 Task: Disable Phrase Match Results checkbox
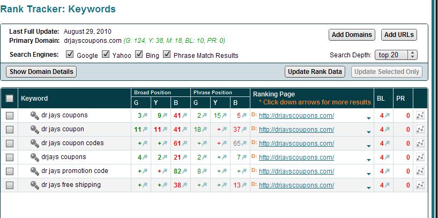coord(167,54)
